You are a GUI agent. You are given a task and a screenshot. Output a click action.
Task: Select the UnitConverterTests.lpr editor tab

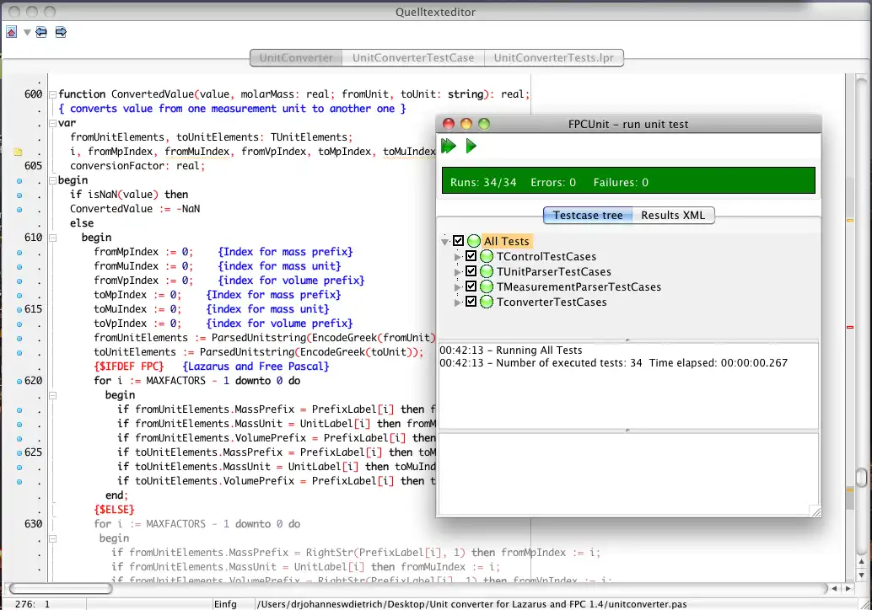point(554,58)
